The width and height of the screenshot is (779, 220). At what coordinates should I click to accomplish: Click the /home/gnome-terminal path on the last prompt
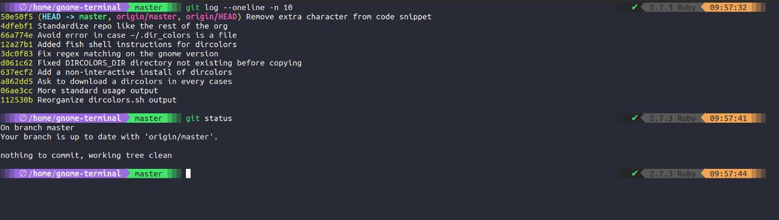[75, 174]
